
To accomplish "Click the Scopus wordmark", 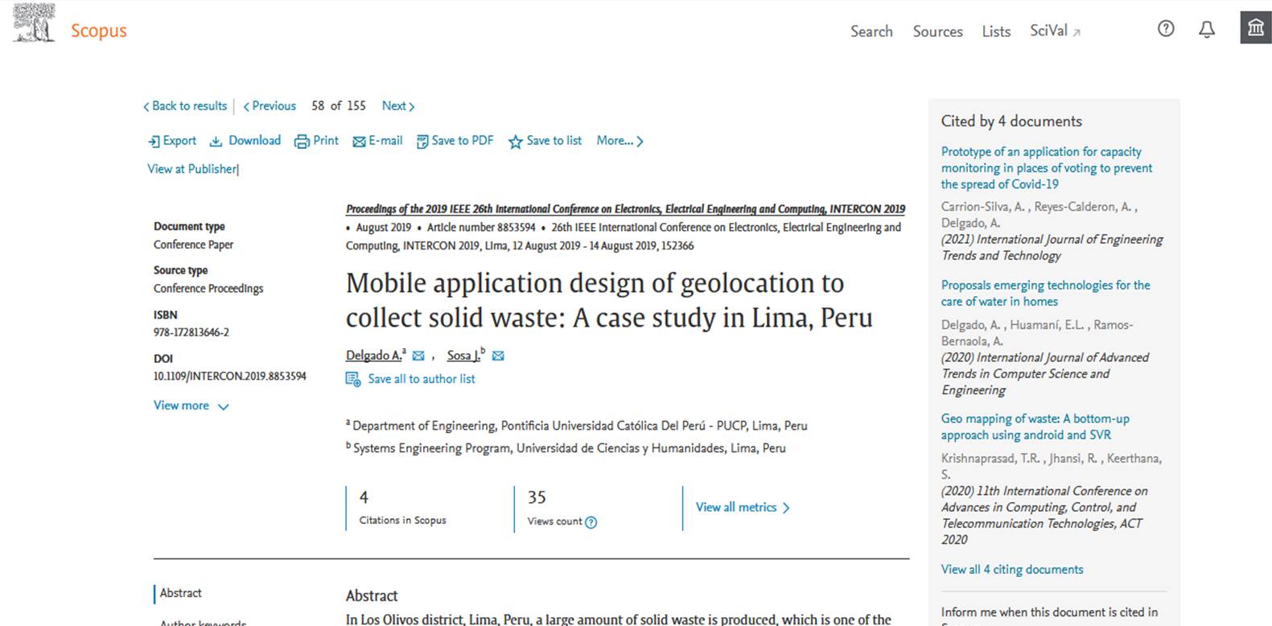I will tap(98, 31).
